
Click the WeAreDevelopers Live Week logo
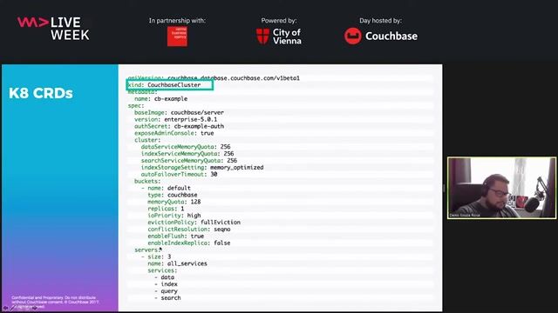(53, 29)
